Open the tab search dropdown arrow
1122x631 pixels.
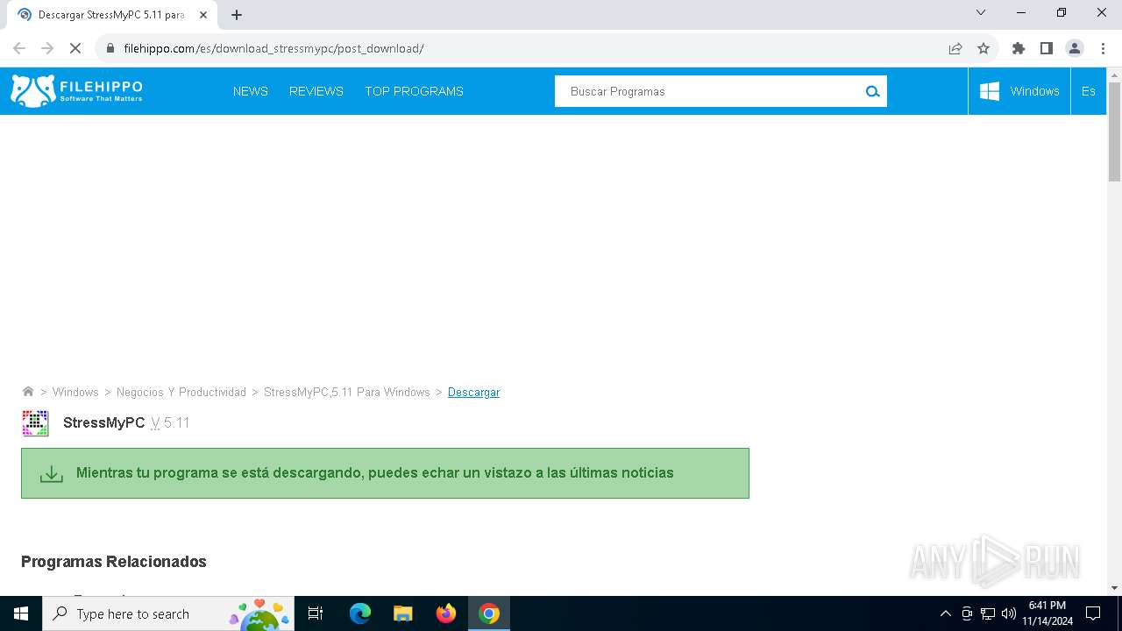click(981, 12)
